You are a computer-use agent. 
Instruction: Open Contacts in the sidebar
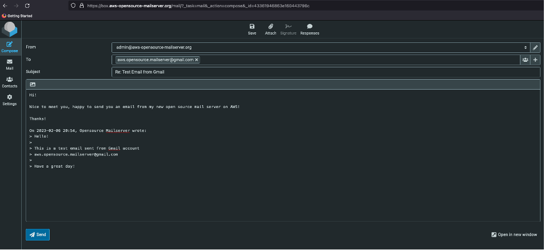pyautogui.click(x=9, y=82)
